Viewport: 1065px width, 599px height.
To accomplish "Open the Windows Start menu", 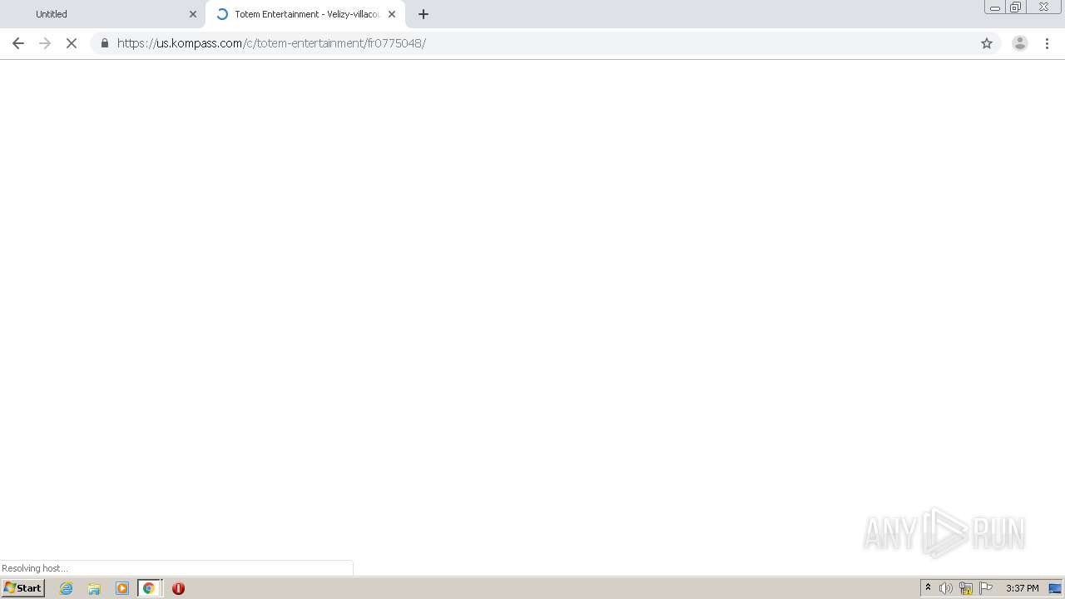I will click(23, 588).
